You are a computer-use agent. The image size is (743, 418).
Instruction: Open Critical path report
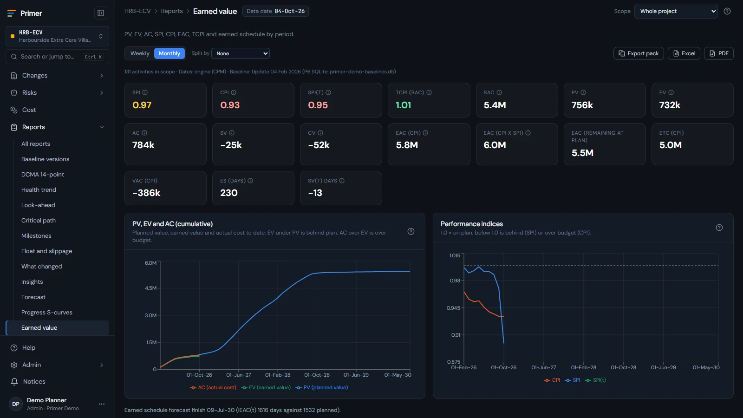(39, 220)
